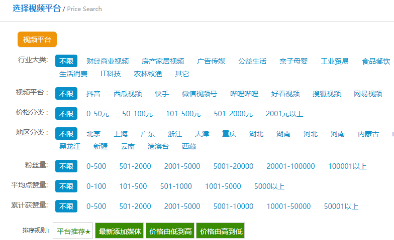The width and height of the screenshot is (394, 240).
Task: Filter by 微信视频号 platform
Action: pos(200,94)
